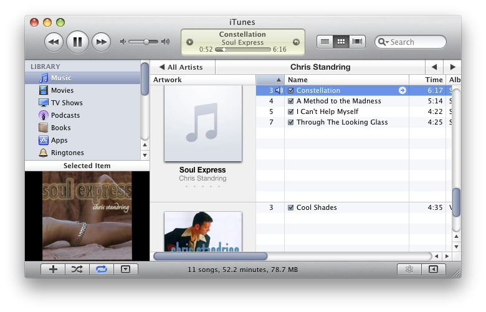Sort by the Name column header
Image resolution: width=486 pixels, height=312 pixels.
click(346, 80)
